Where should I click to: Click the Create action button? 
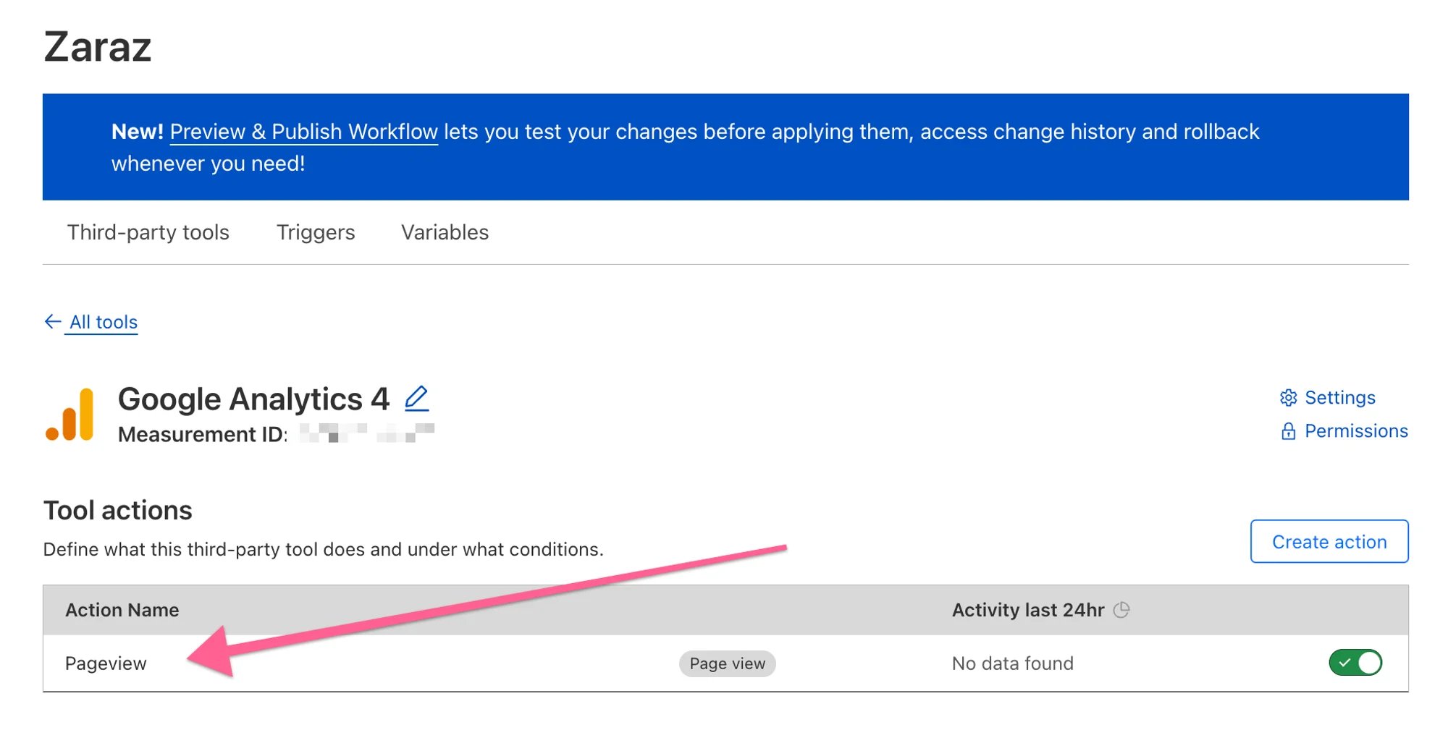tap(1329, 541)
